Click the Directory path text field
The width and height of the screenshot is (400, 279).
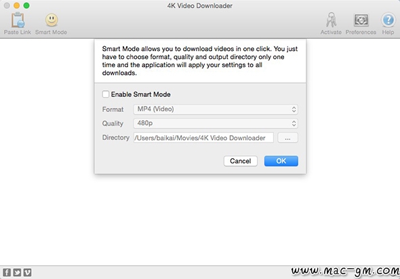click(x=203, y=138)
